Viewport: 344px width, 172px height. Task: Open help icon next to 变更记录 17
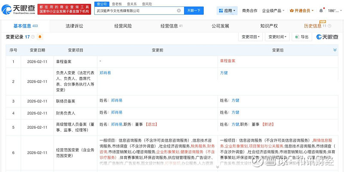point(33,37)
